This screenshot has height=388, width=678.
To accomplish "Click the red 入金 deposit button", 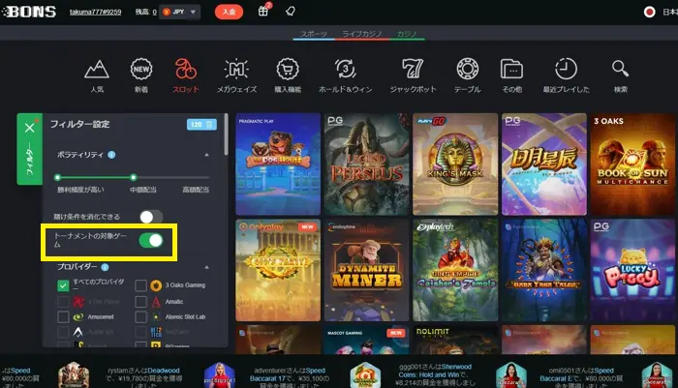I will [x=229, y=13].
